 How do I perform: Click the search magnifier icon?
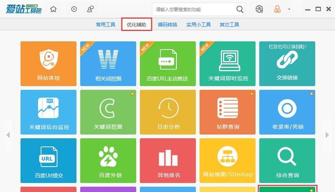pyautogui.click(x=240, y=9)
